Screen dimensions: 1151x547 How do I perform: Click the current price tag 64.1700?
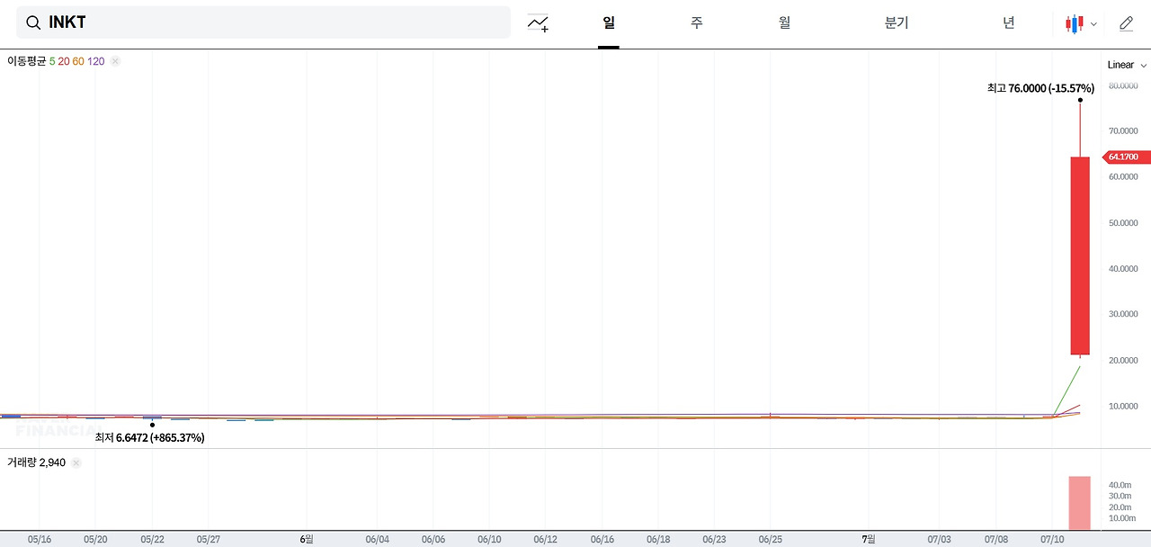coord(1127,157)
